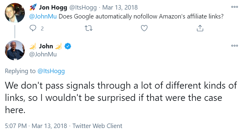The image size is (243, 134).
Task: Click Jon's question text about Amazon affiliate links
Action: click(x=141, y=16)
